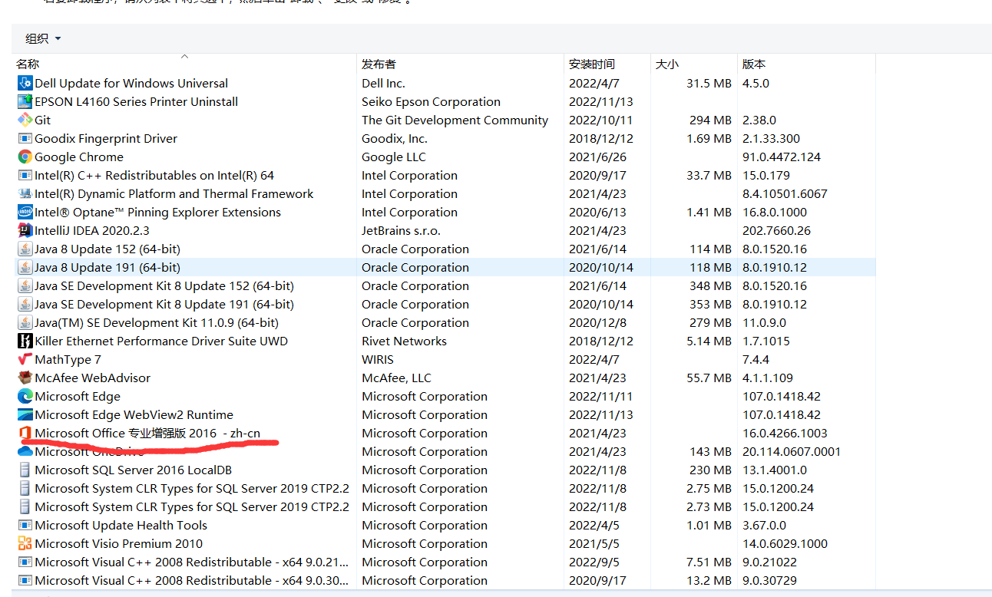992x597 pixels.
Task: Click publisher The Git Development Community
Action: pos(455,120)
